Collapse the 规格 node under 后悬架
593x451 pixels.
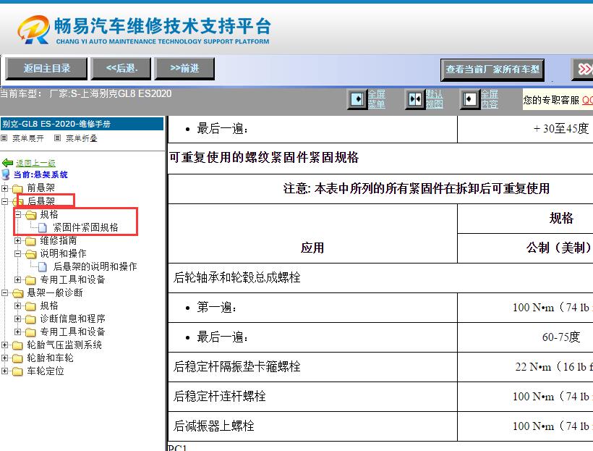coord(18,214)
